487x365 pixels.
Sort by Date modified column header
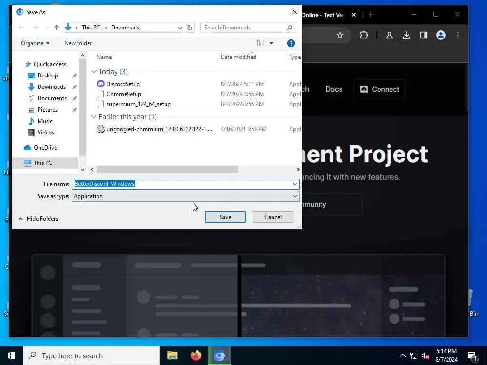(x=238, y=57)
